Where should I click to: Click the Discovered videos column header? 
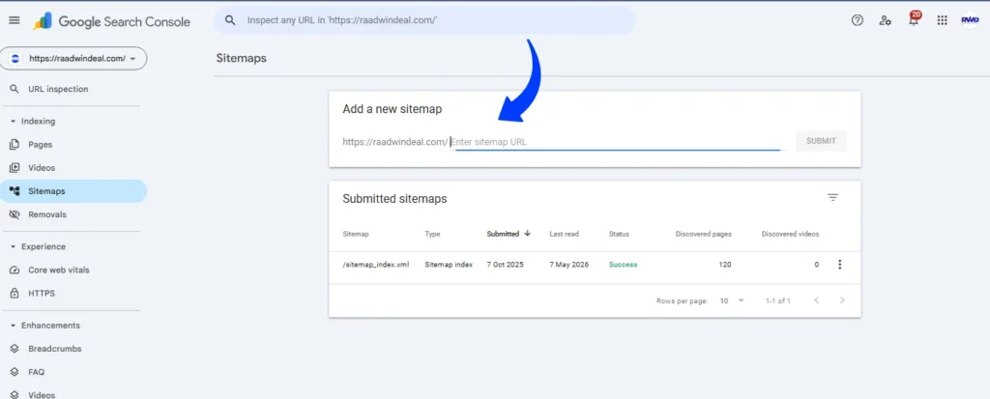[790, 234]
